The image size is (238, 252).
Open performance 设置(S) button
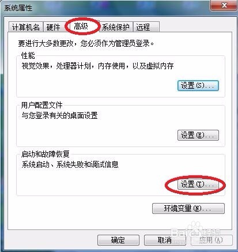198,85
